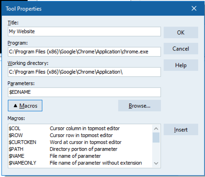Select the $PATH macro entry
The height and width of the screenshot is (177, 205).
tap(80, 149)
